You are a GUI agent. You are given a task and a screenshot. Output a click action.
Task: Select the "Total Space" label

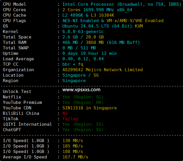tap(17, 37)
